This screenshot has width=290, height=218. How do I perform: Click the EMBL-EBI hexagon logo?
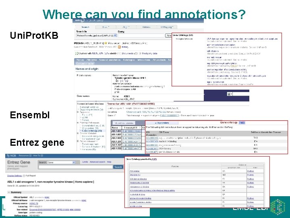tap(278, 207)
